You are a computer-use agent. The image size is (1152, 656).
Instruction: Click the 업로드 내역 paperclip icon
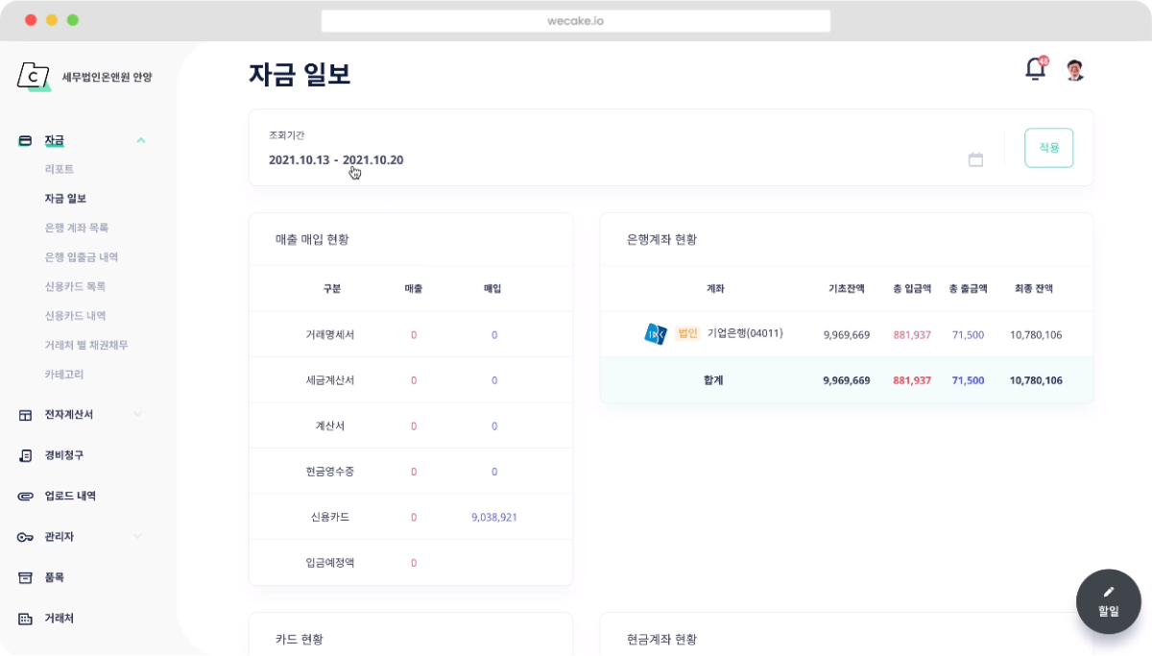tap(26, 496)
